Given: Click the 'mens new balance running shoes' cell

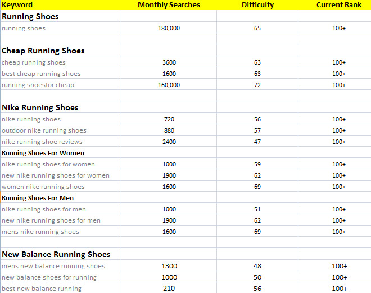Looking at the screenshot, I should point(53,266).
